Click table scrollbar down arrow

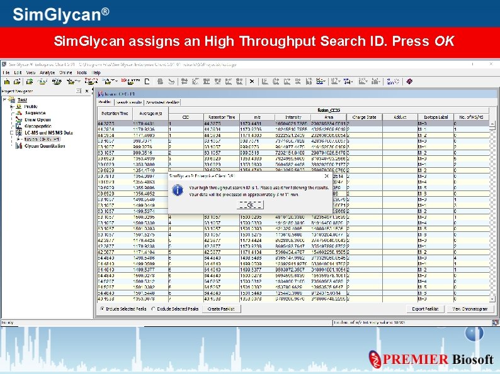[492, 299]
